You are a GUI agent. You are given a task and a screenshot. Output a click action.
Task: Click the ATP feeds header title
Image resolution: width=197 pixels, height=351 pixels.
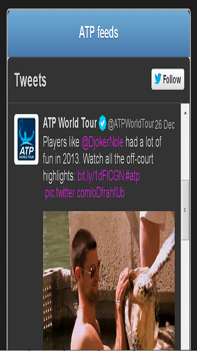pyautogui.click(x=98, y=33)
